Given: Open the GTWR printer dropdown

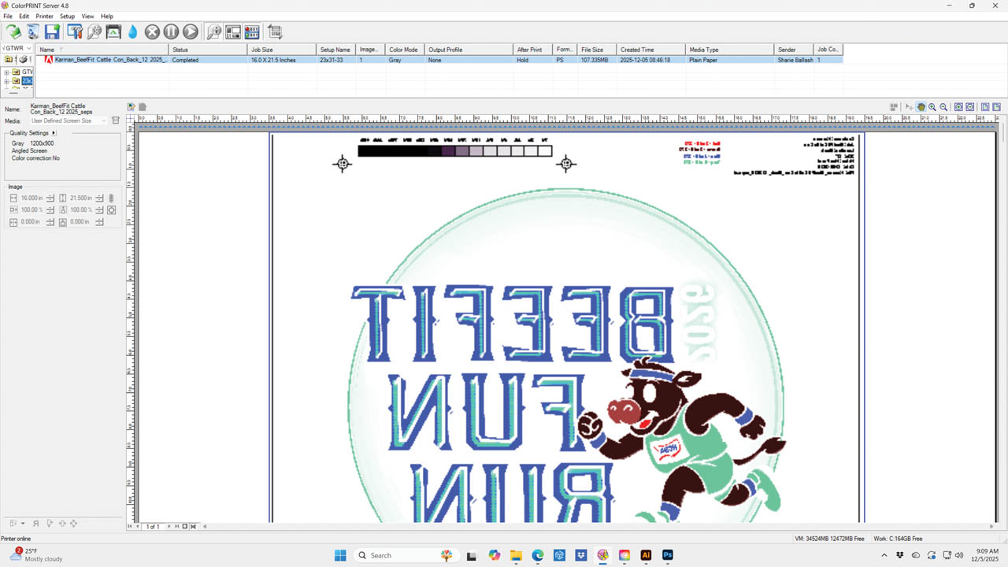Looking at the screenshot, I should pos(29,48).
